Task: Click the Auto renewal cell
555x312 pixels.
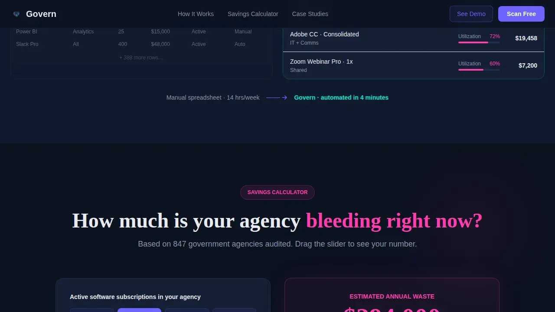Action: click(240, 44)
